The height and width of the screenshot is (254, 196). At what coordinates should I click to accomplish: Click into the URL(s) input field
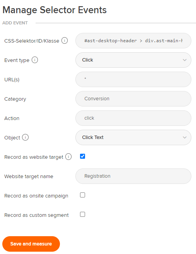click(133, 79)
